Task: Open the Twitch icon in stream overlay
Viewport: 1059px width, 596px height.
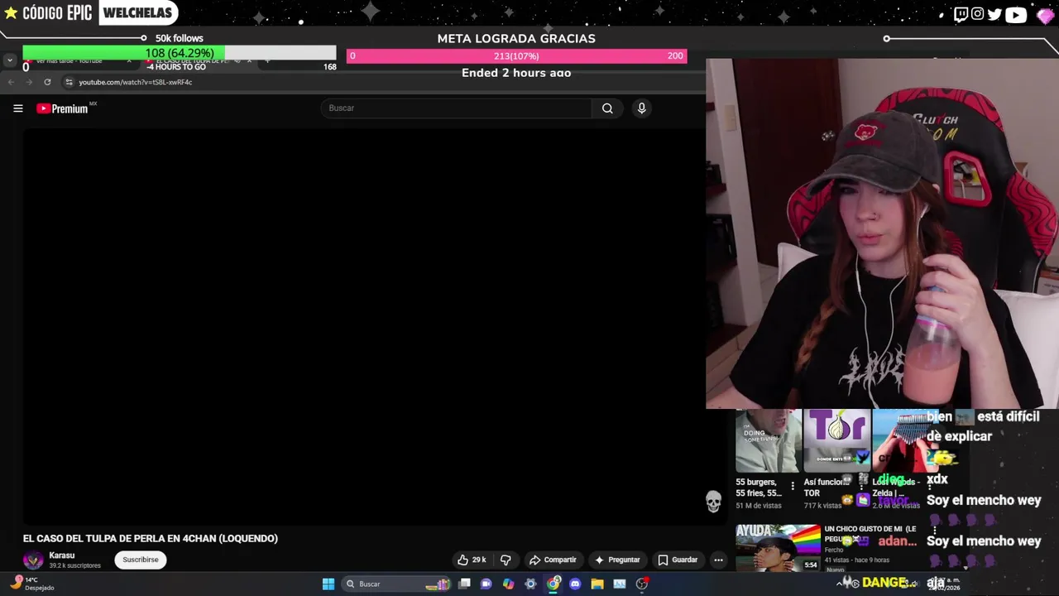Action: (961, 14)
